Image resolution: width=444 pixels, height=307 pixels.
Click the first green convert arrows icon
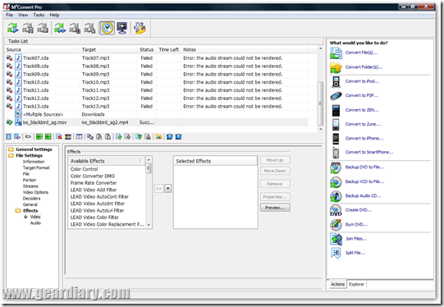(13, 28)
